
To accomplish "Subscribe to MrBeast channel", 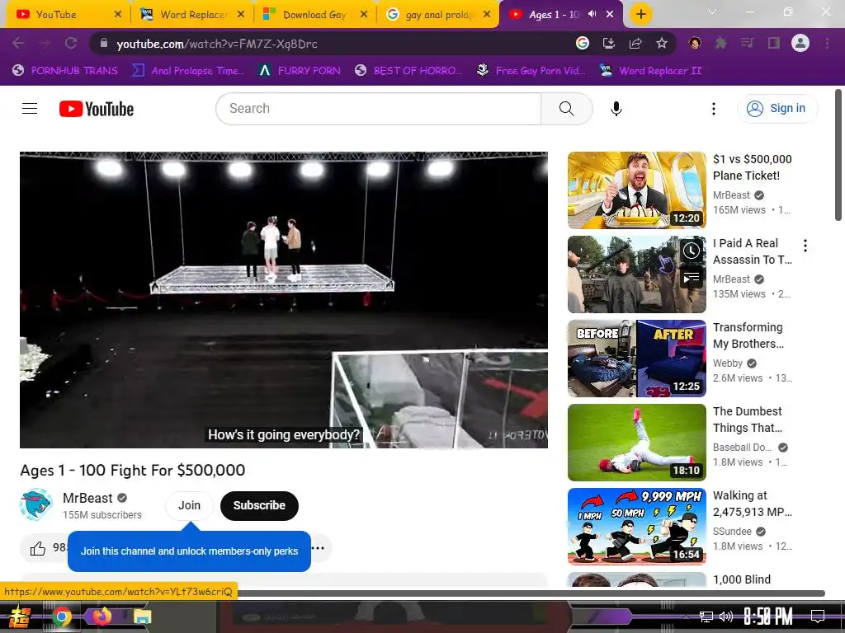I will point(259,505).
